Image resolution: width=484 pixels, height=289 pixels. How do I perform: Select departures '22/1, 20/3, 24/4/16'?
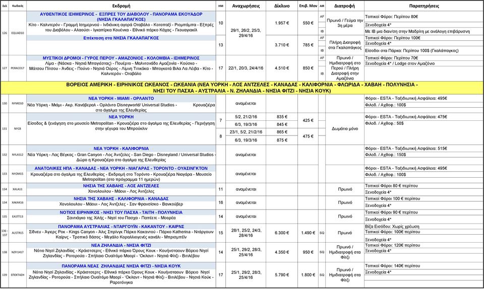coord(246,68)
